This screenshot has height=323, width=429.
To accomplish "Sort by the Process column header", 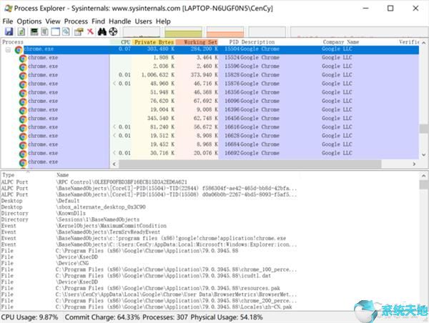I will pyautogui.click(x=55, y=42).
